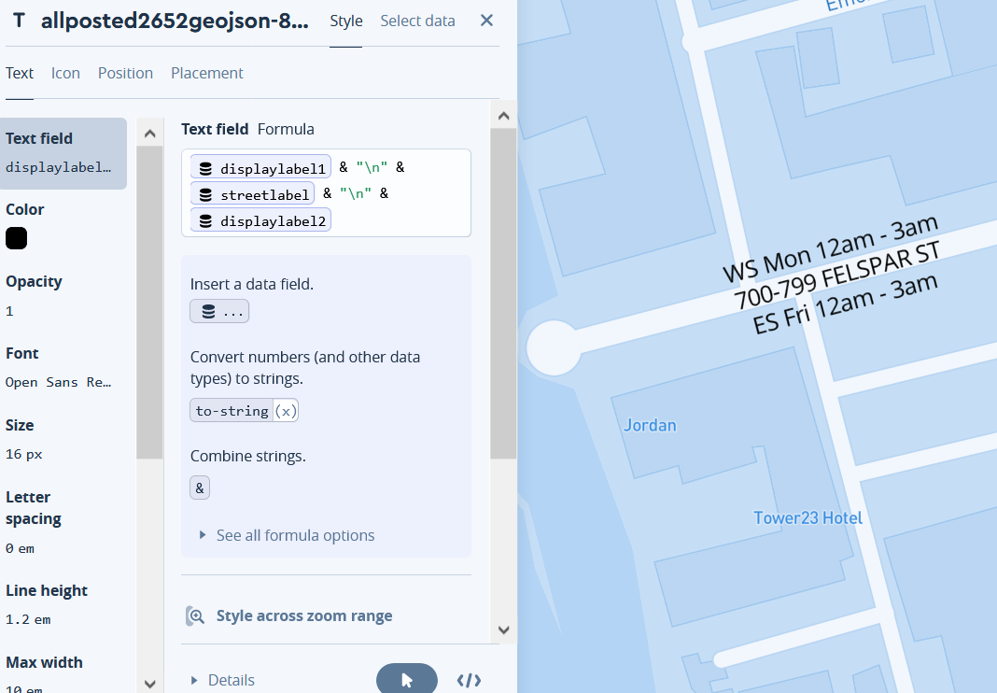This screenshot has height=693, width=997.
Task: Select the Text sub-tab
Action: click(20, 73)
